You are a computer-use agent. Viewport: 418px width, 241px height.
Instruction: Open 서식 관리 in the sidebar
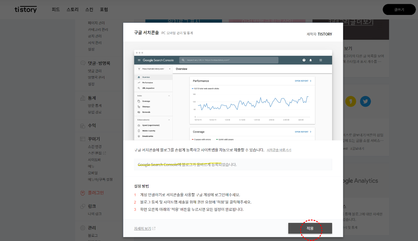95,43
